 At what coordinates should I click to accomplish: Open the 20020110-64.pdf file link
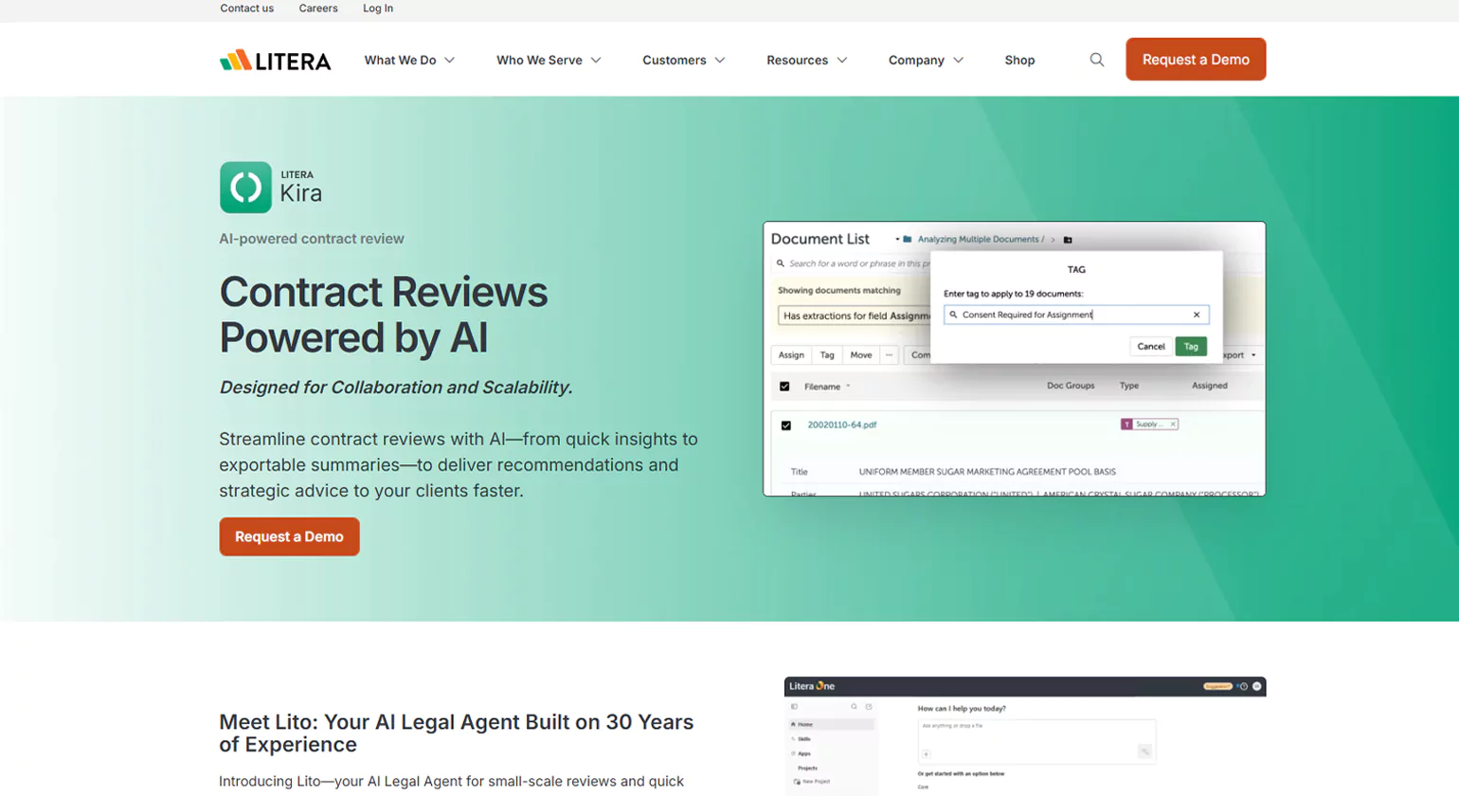point(841,425)
